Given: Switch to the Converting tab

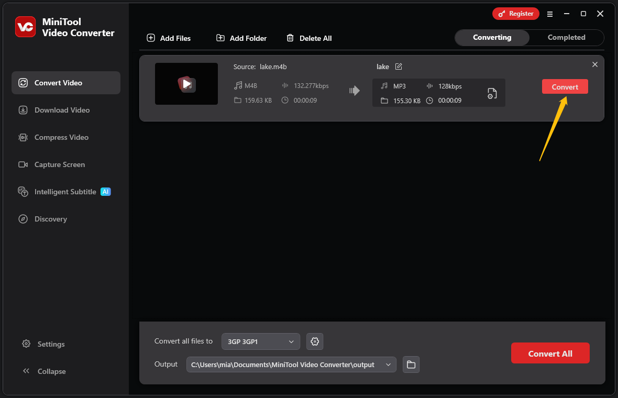Looking at the screenshot, I should click(x=492, y=37).
